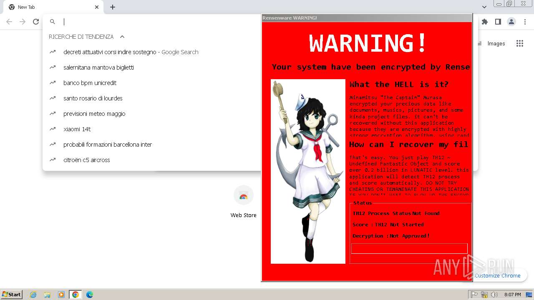Viewport: 534px width, 300px height.
Task: Select suggestion previsioni meteo maggio
Action: click(x=152, y=114)
